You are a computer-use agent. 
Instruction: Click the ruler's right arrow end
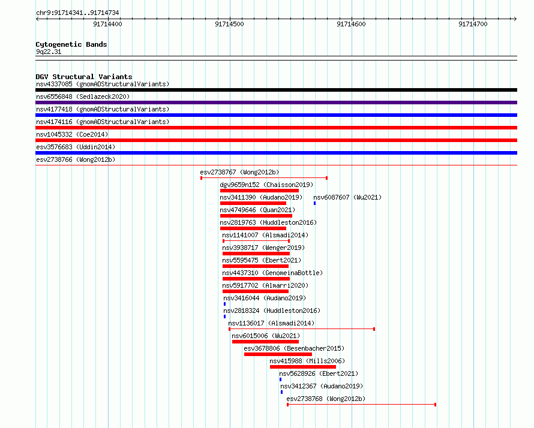[x=515, y=19]
